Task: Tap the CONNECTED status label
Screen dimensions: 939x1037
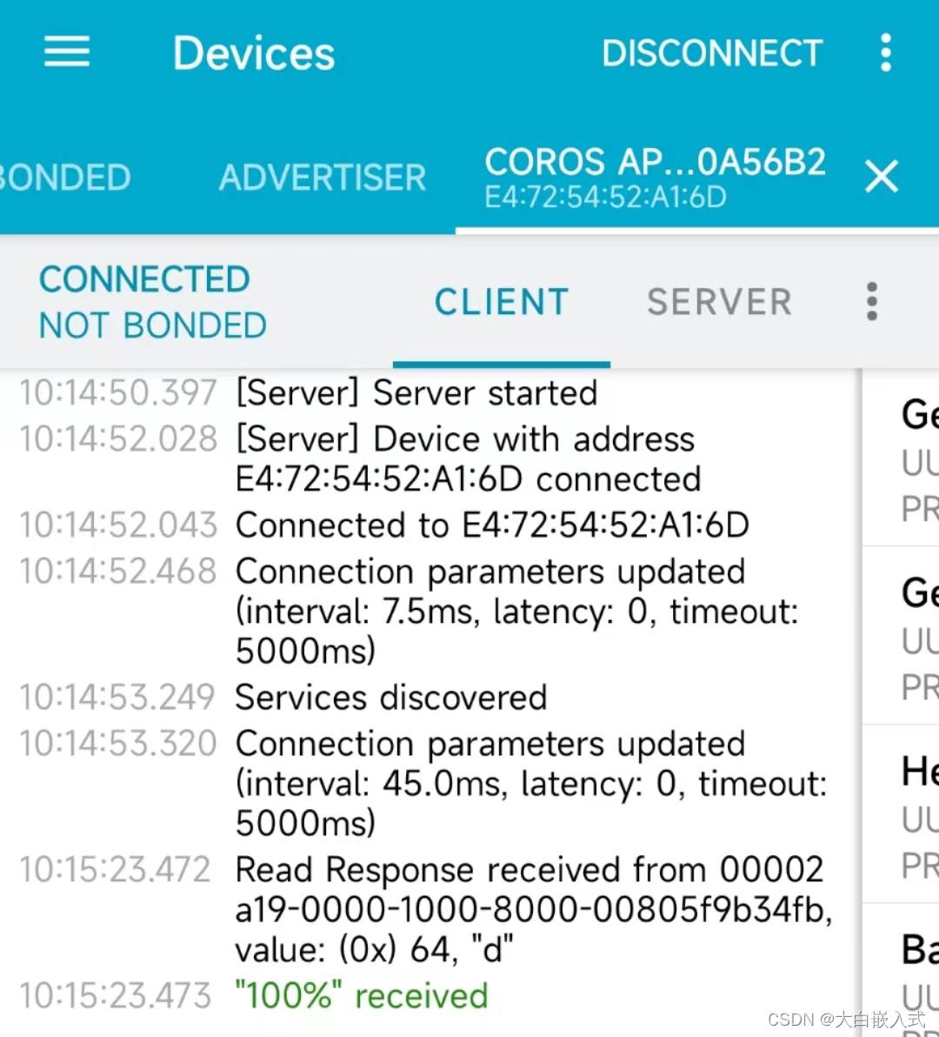Action: [x=144, y=279]
